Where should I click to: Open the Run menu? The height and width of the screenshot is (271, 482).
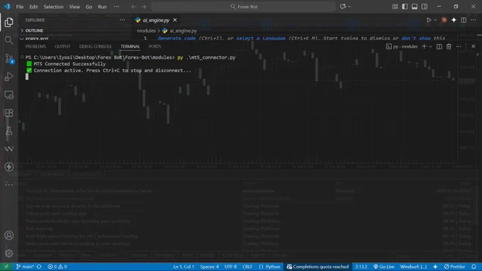tap(102, 6)
